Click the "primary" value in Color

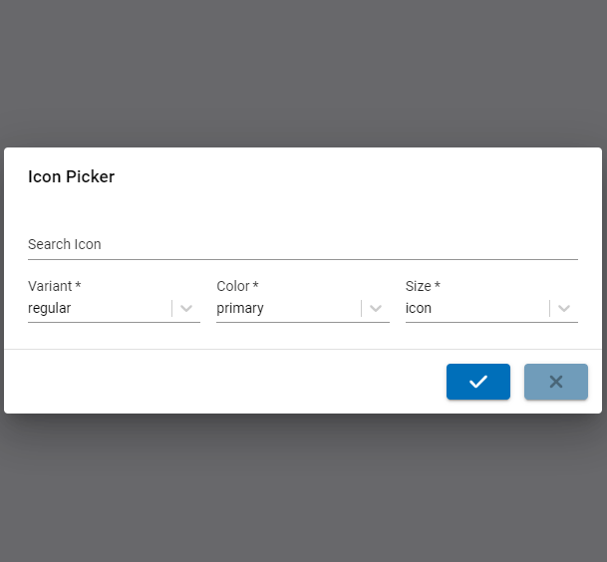240,309
